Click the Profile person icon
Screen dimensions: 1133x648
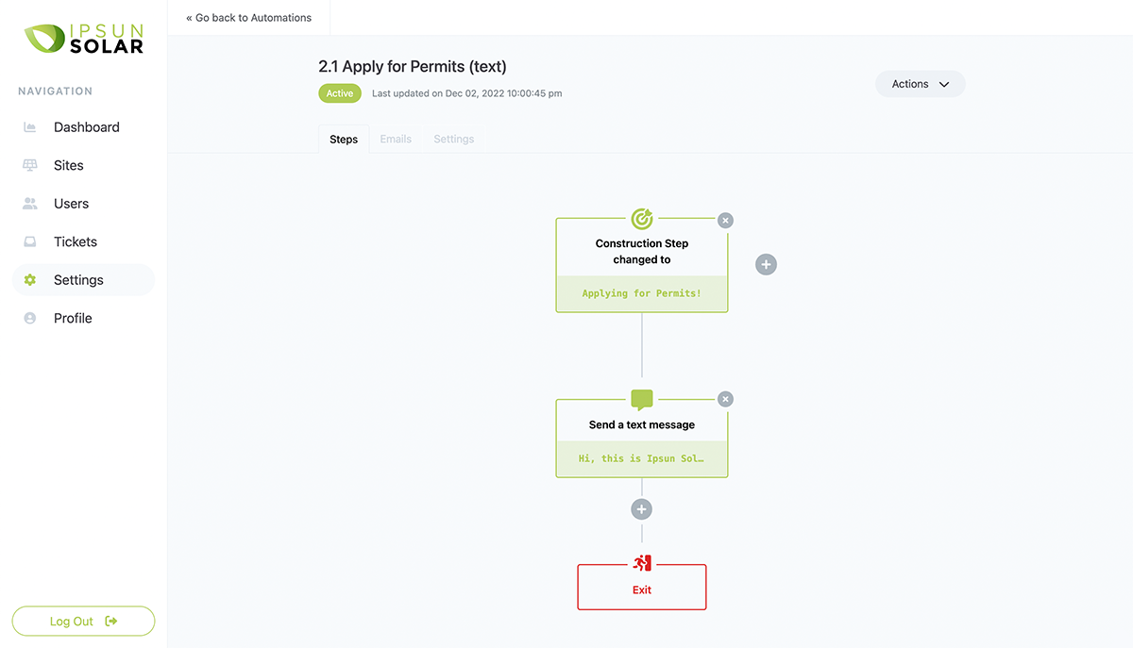(30, 319)
